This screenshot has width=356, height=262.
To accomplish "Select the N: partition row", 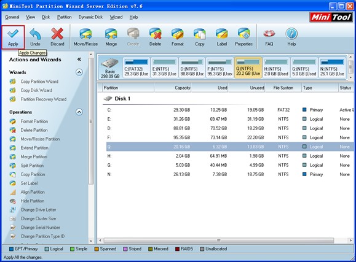I will 230,174.
